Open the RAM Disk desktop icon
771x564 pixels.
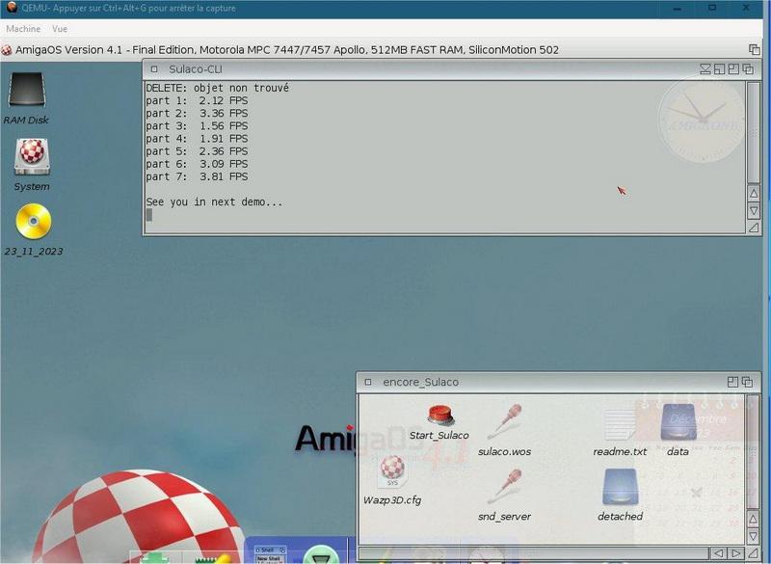tap(27, 90)
